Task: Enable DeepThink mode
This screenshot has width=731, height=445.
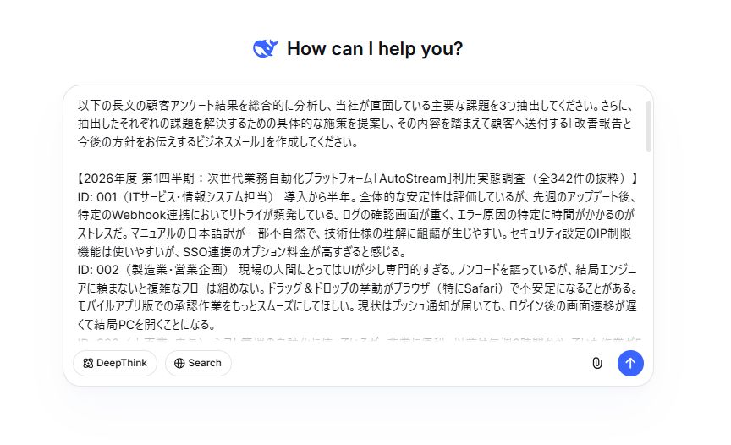Action: pos(115,363)
